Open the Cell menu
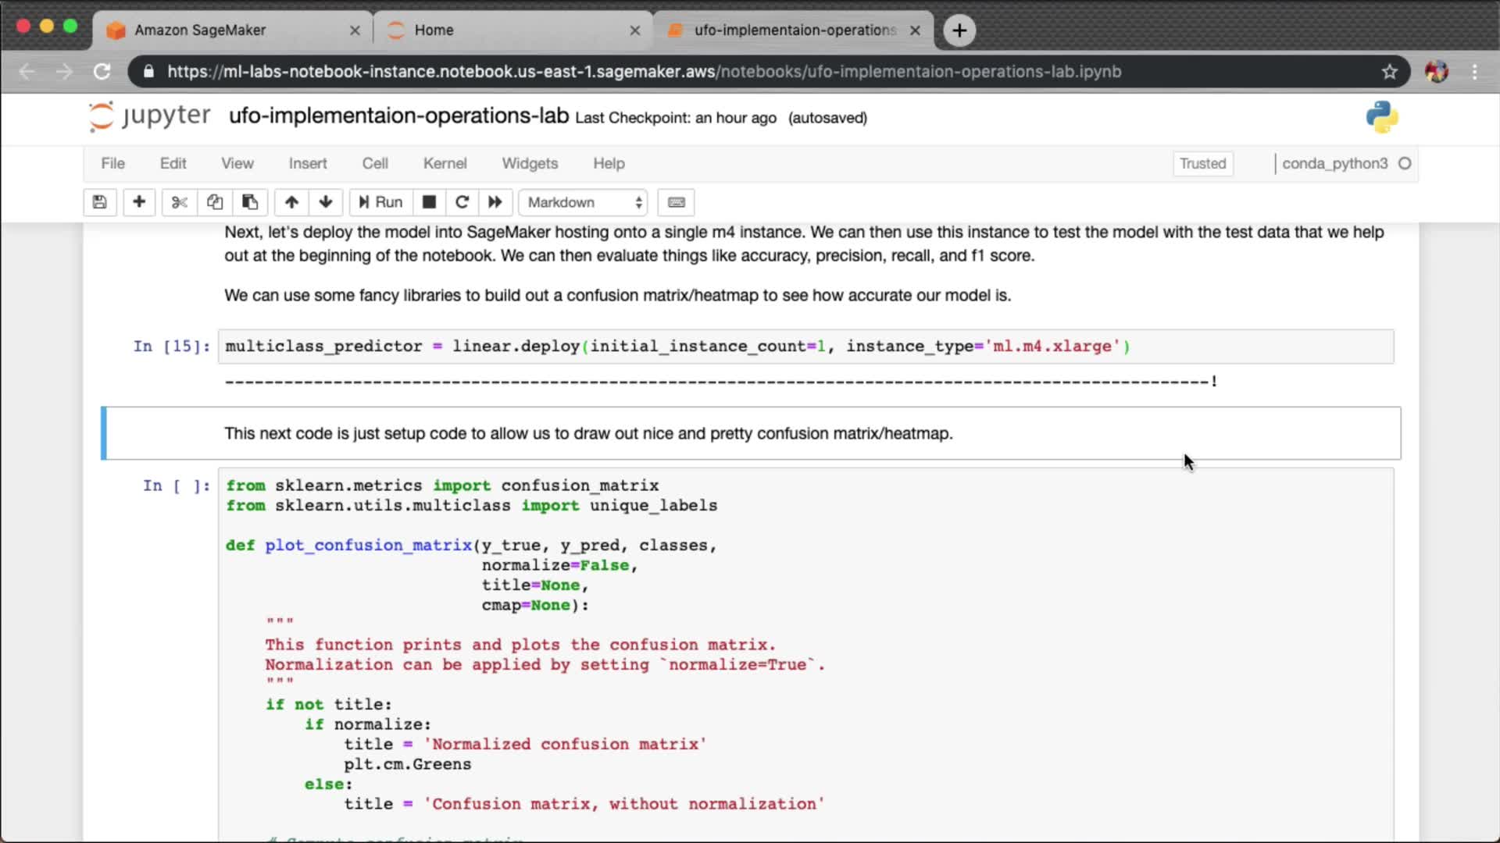 tap(375, 163)
